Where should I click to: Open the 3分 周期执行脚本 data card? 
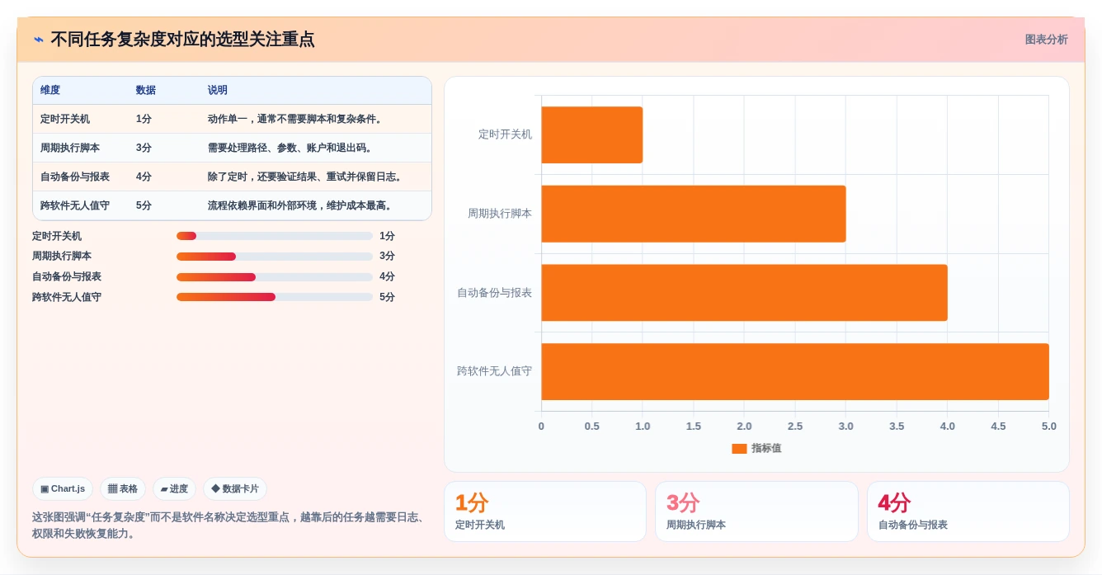pos(756,511)
